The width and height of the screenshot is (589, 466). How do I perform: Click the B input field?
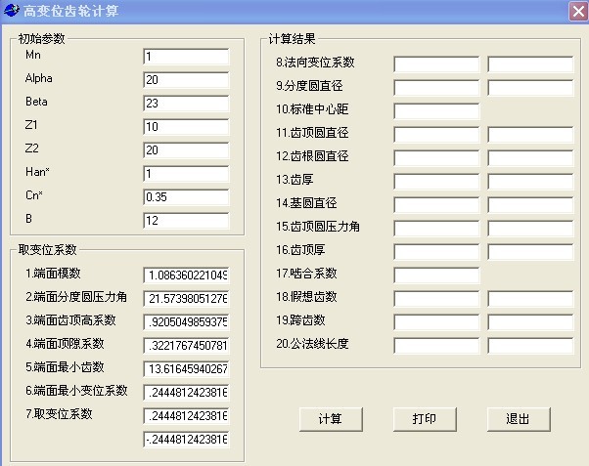pyautogui.click(x=186, y=221)
